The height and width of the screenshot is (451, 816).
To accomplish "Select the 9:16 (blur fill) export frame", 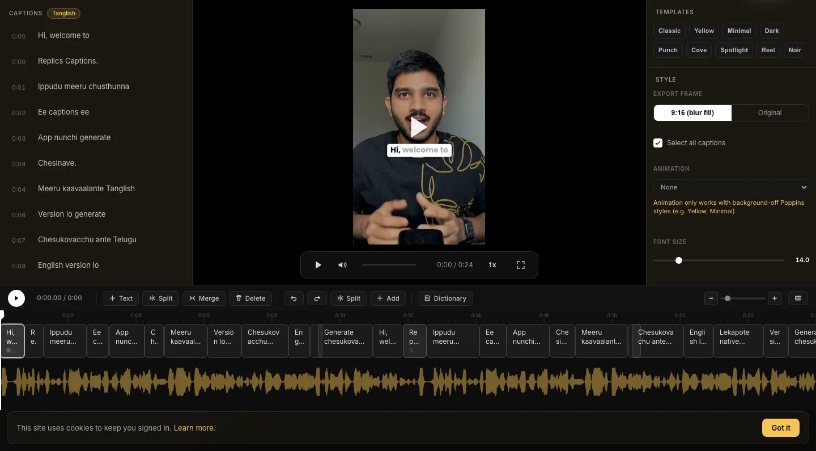I will [692, 113].
